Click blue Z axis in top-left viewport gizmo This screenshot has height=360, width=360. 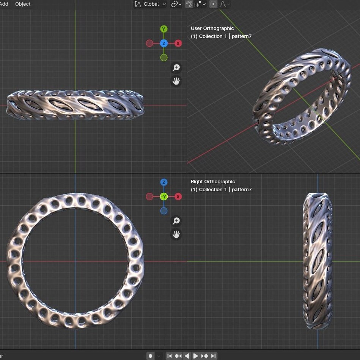[x=164, y=43]
